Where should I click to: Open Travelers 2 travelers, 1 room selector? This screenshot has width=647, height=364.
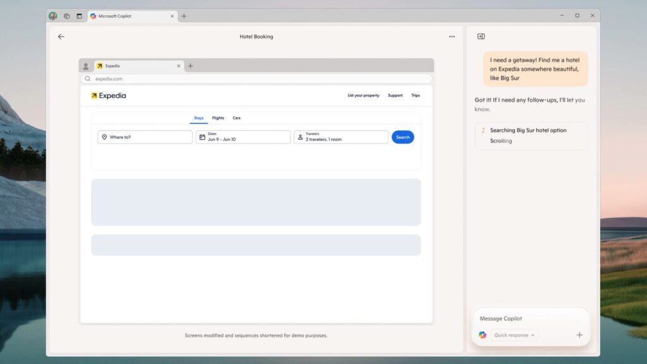tap(341, 137)
